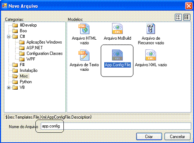Click the Arquivo HTML vazio label text
The height and width of the screenshot is (143, 194).
pyautogui.click(x=84, y=40)
